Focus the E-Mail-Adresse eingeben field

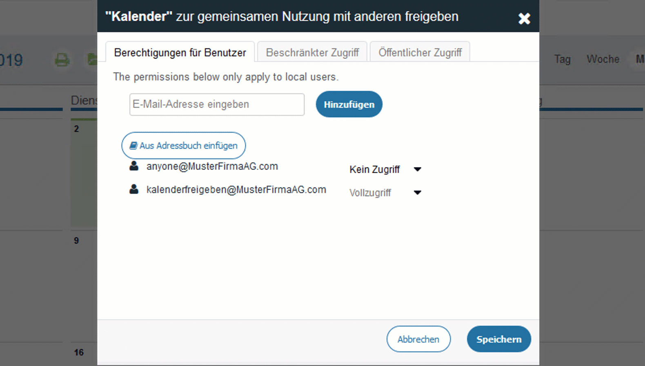217,105
